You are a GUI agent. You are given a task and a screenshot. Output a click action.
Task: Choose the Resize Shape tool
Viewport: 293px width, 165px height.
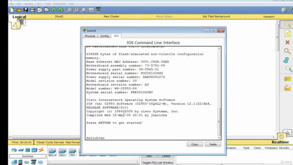click(x=288, y=69)
